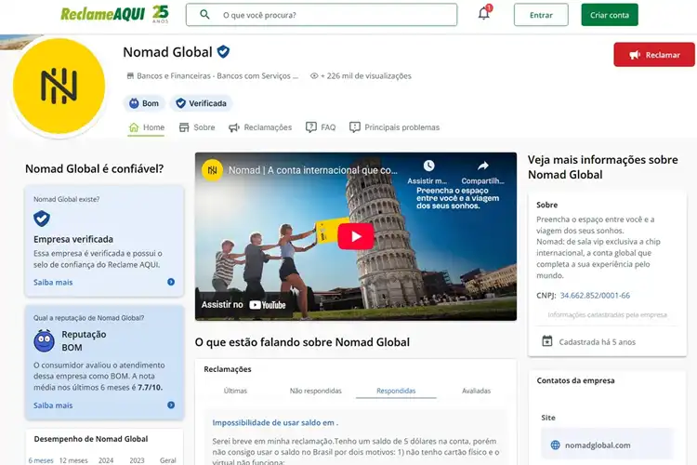Select 12 meses performance period
The image size is (697, 465).
click(73, 460)
